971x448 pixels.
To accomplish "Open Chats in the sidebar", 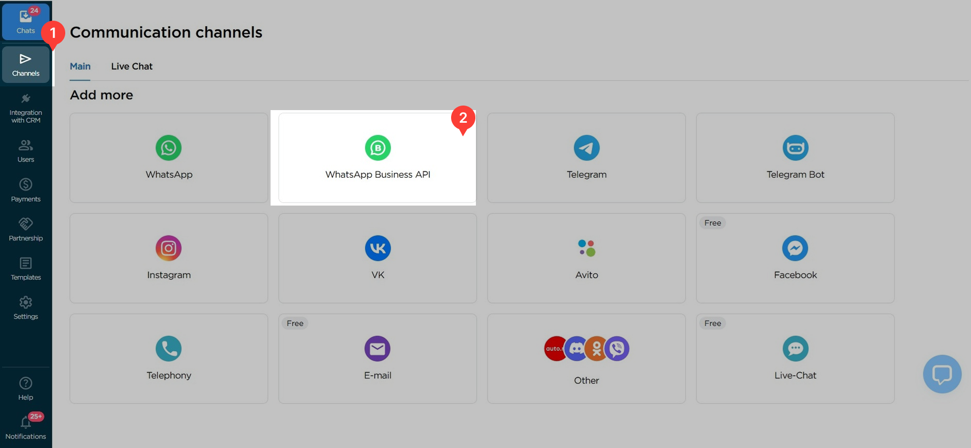I will [26, 22].
